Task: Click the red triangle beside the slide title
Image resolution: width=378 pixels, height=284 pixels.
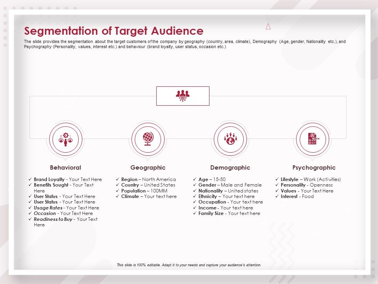Action: pyautogui.click(x=269, y=27)
